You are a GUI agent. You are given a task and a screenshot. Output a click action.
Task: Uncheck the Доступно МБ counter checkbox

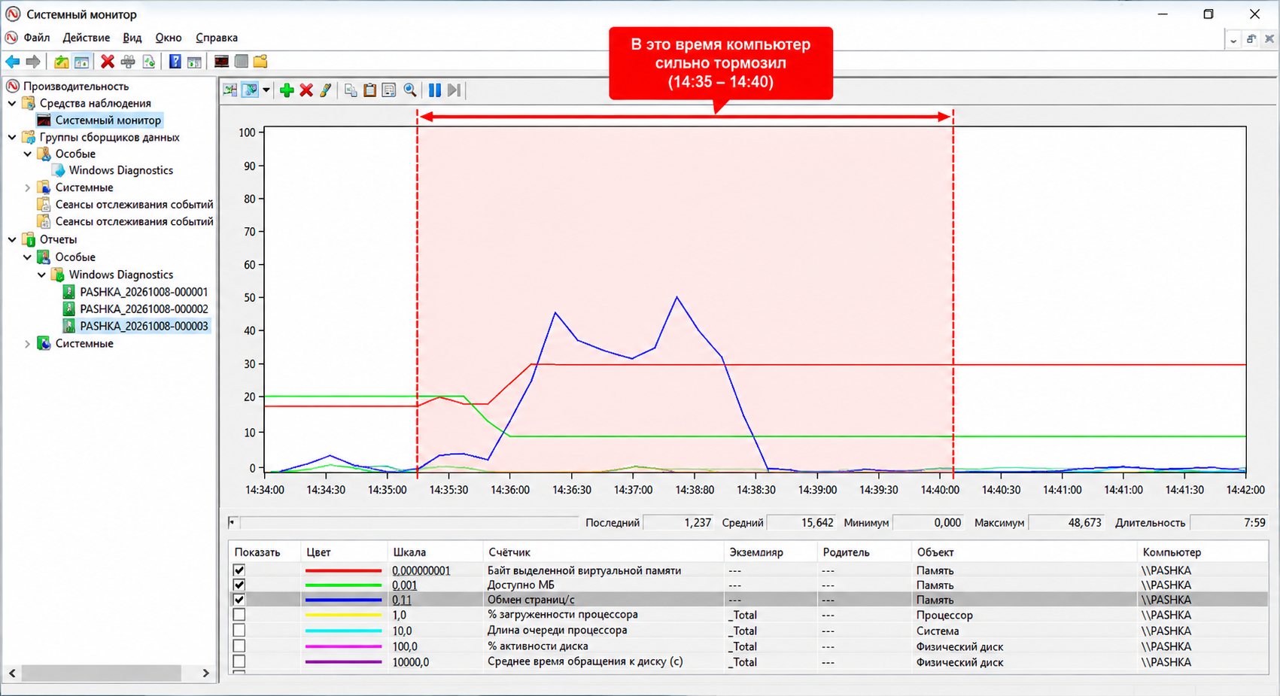[x=239, y=585]
